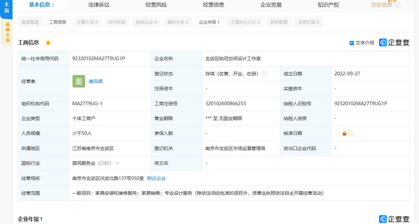The width and height of the screenshot is (419, 224).
Task: Click the 主页 side tab
Action: pyautogui.click(x=6, y=7)
